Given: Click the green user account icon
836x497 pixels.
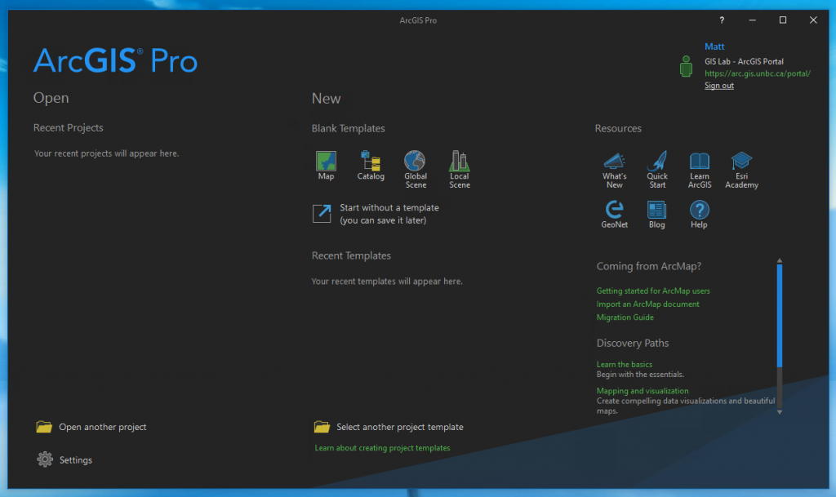Looking at the screenshot, I should [x=686, y=67].
